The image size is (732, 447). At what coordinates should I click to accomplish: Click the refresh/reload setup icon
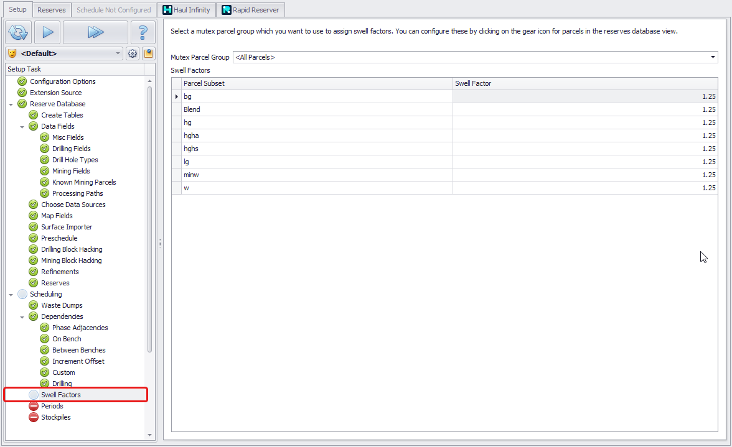[19, 32]
